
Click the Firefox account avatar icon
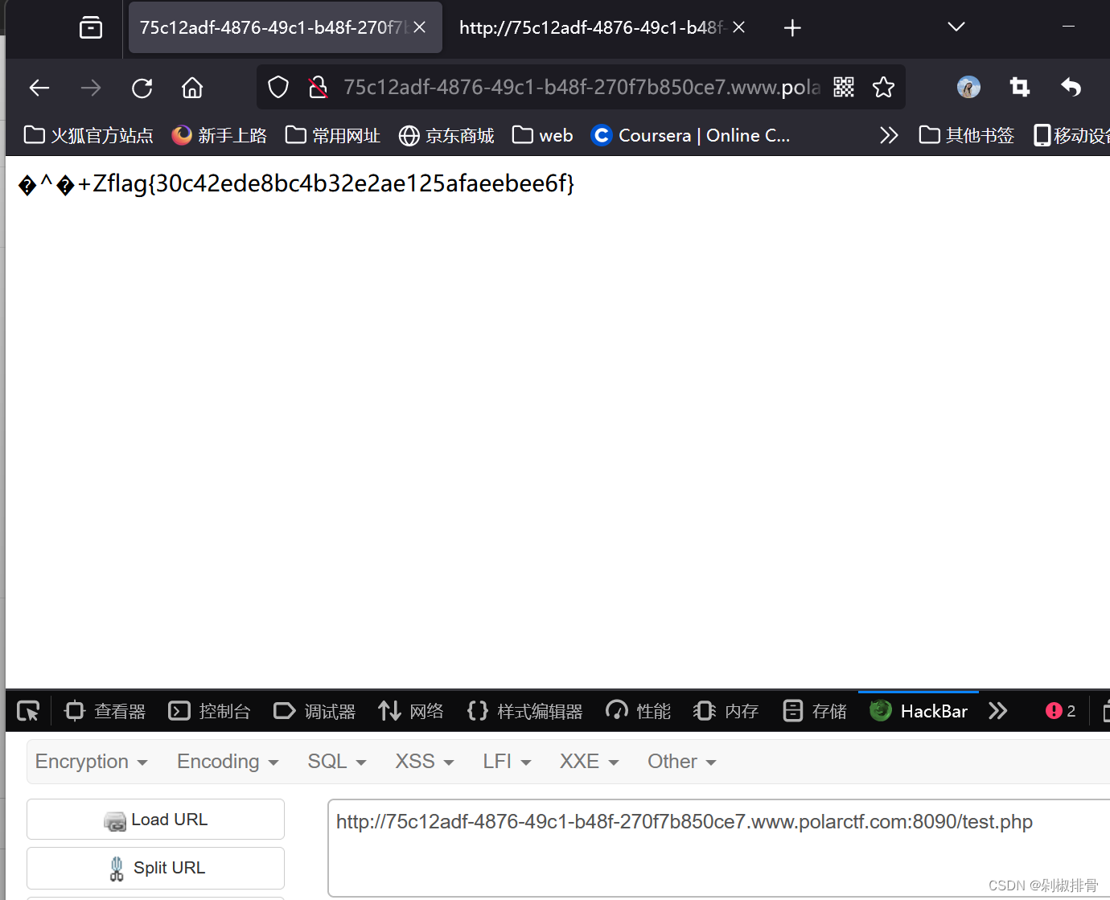point(968,87)
